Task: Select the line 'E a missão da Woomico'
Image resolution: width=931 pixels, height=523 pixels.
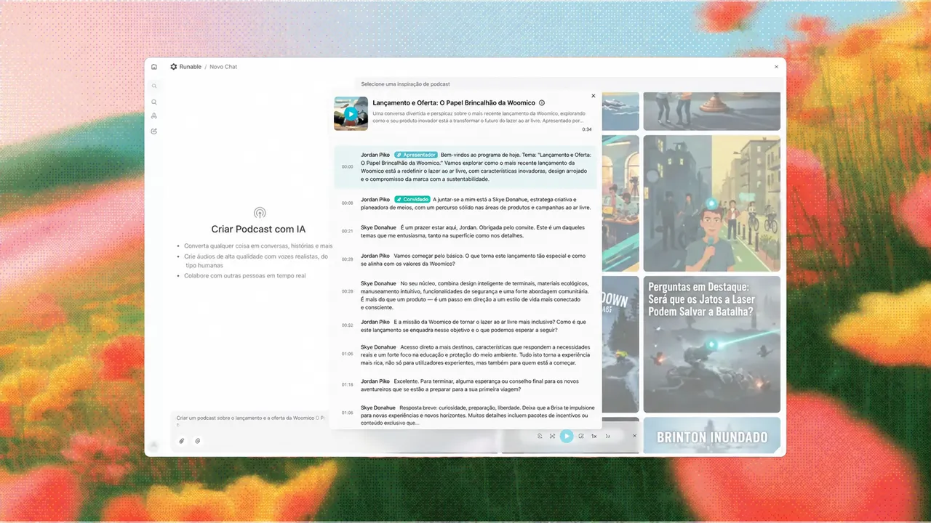Action: 474,325
